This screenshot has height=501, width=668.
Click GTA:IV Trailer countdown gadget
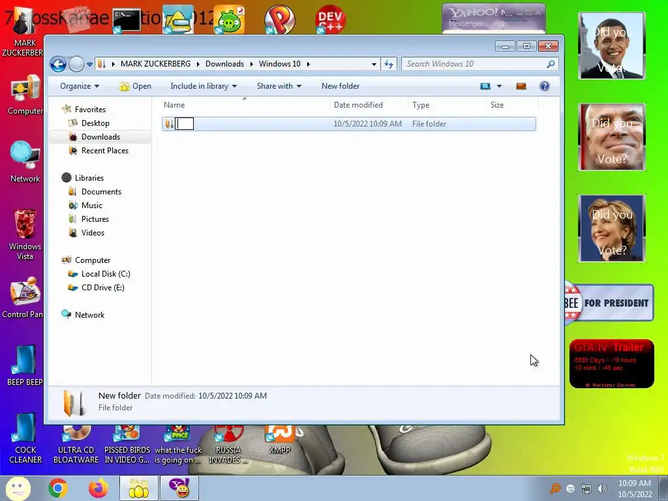pos(611,363)
